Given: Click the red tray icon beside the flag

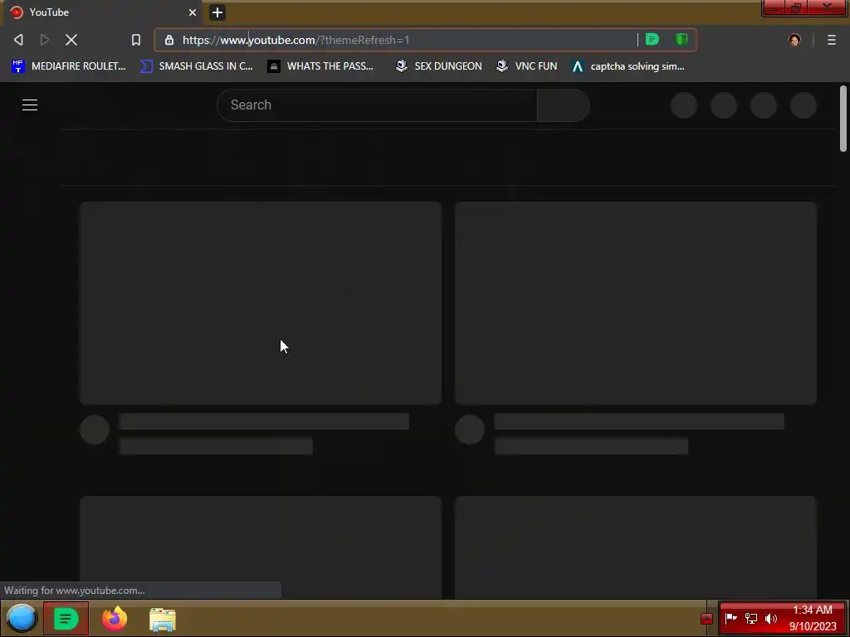Looking at the screenshot, I should pos(706,618).
